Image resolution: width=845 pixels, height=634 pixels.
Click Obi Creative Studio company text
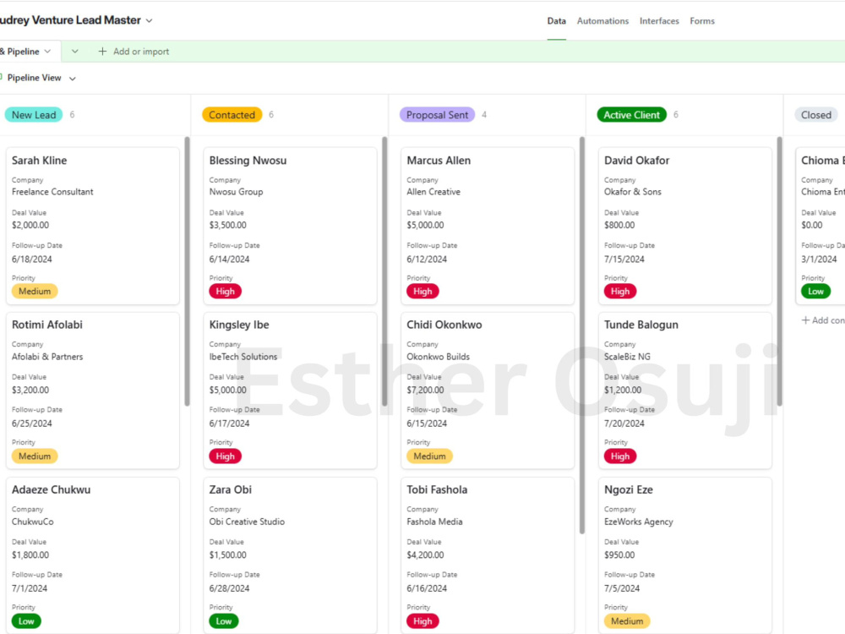pos(247,522)
